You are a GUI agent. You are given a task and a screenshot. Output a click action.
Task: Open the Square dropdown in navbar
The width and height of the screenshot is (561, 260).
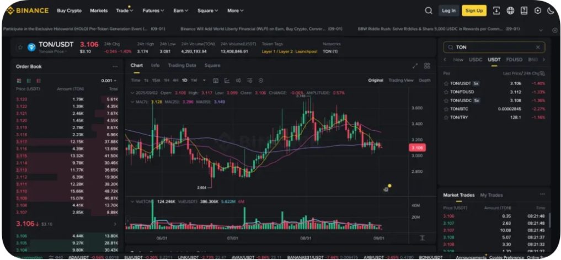tap(207, 10)
